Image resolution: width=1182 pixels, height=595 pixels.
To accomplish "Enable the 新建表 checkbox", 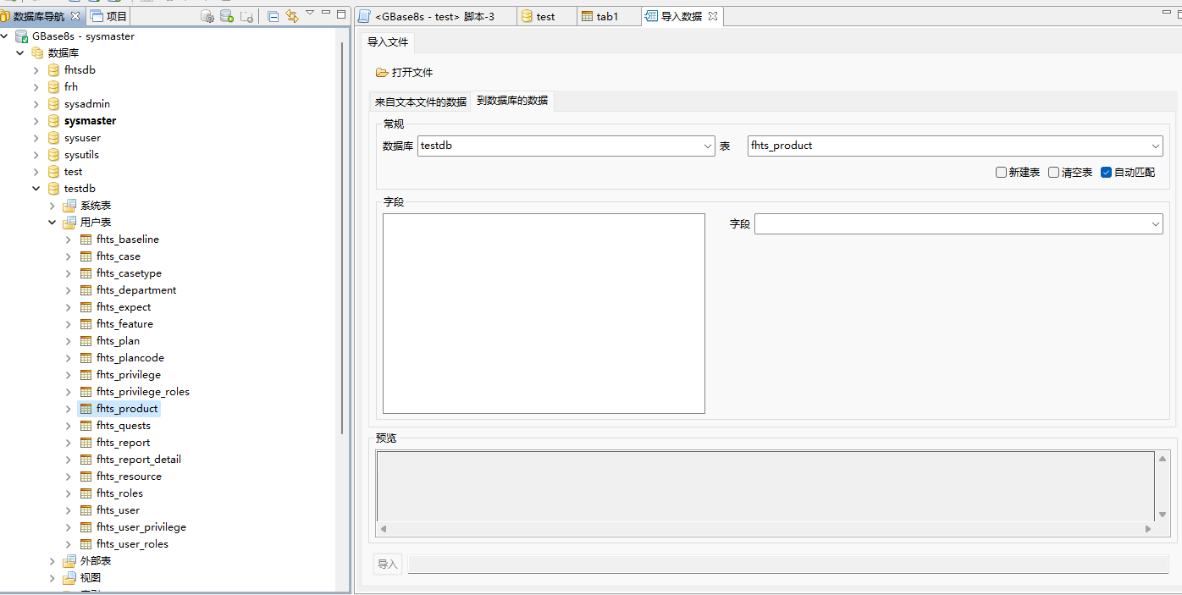I will click(1001, 173).
